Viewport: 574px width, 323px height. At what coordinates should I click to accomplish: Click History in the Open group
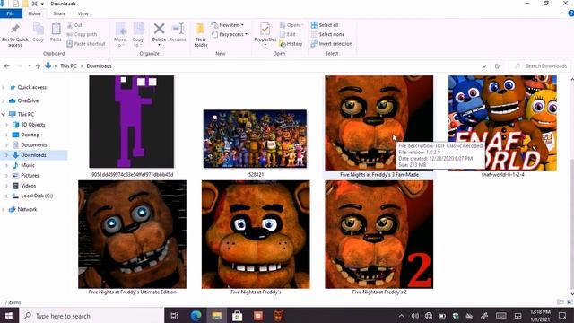[x=291, y=44]
